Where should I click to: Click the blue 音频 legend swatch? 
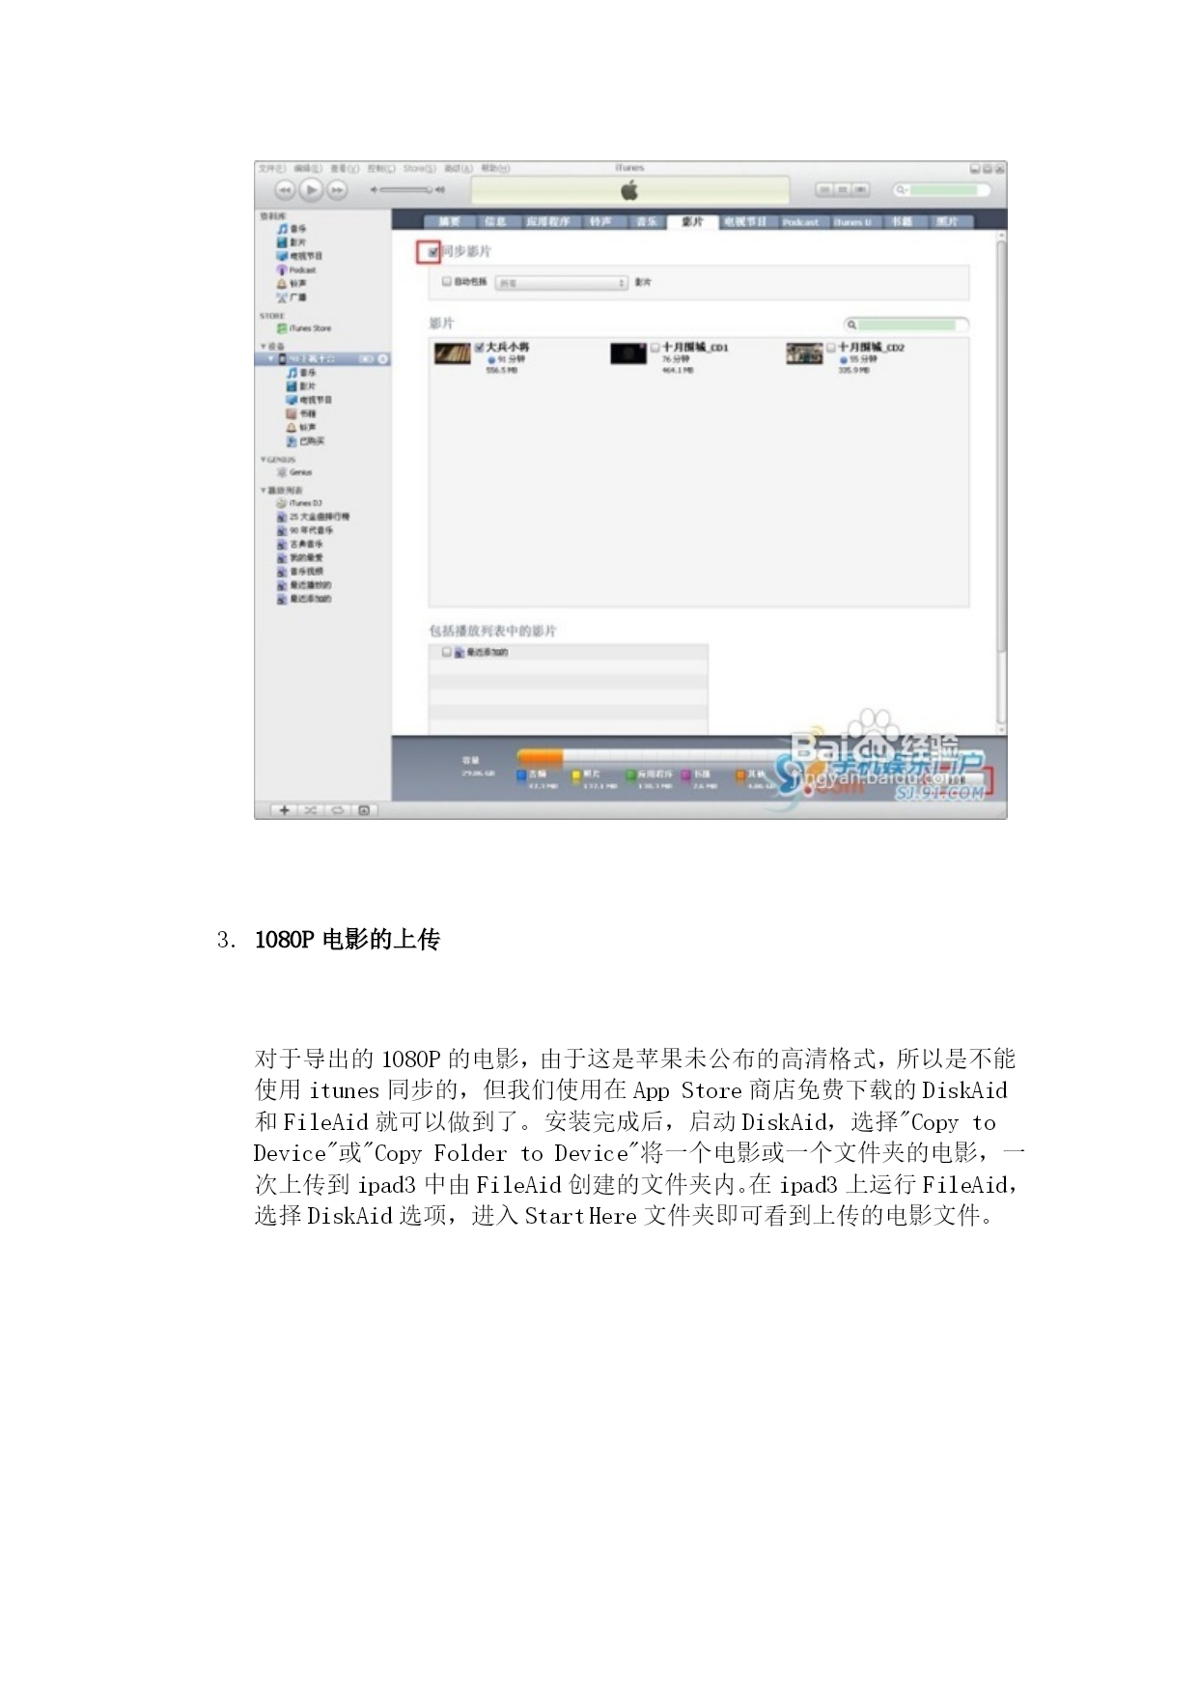click(521, 775)
